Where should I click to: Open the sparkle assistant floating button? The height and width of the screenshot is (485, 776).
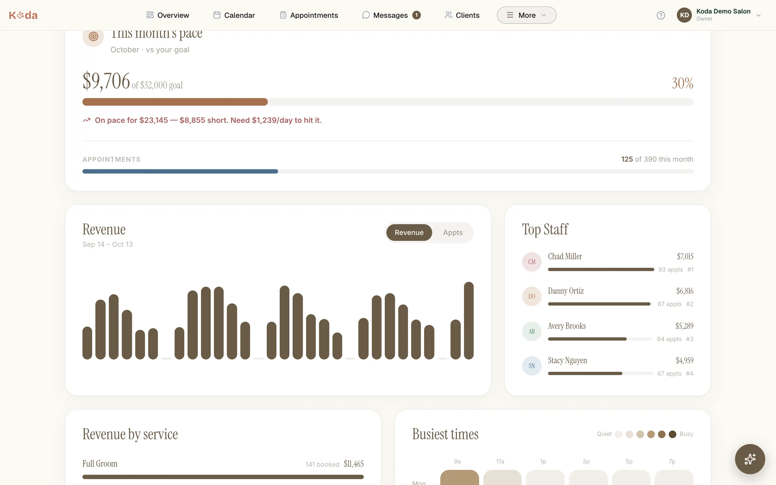(x=750, y=459)
